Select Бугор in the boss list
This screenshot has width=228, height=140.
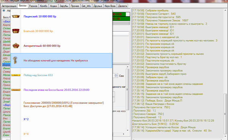coord(6,98)
